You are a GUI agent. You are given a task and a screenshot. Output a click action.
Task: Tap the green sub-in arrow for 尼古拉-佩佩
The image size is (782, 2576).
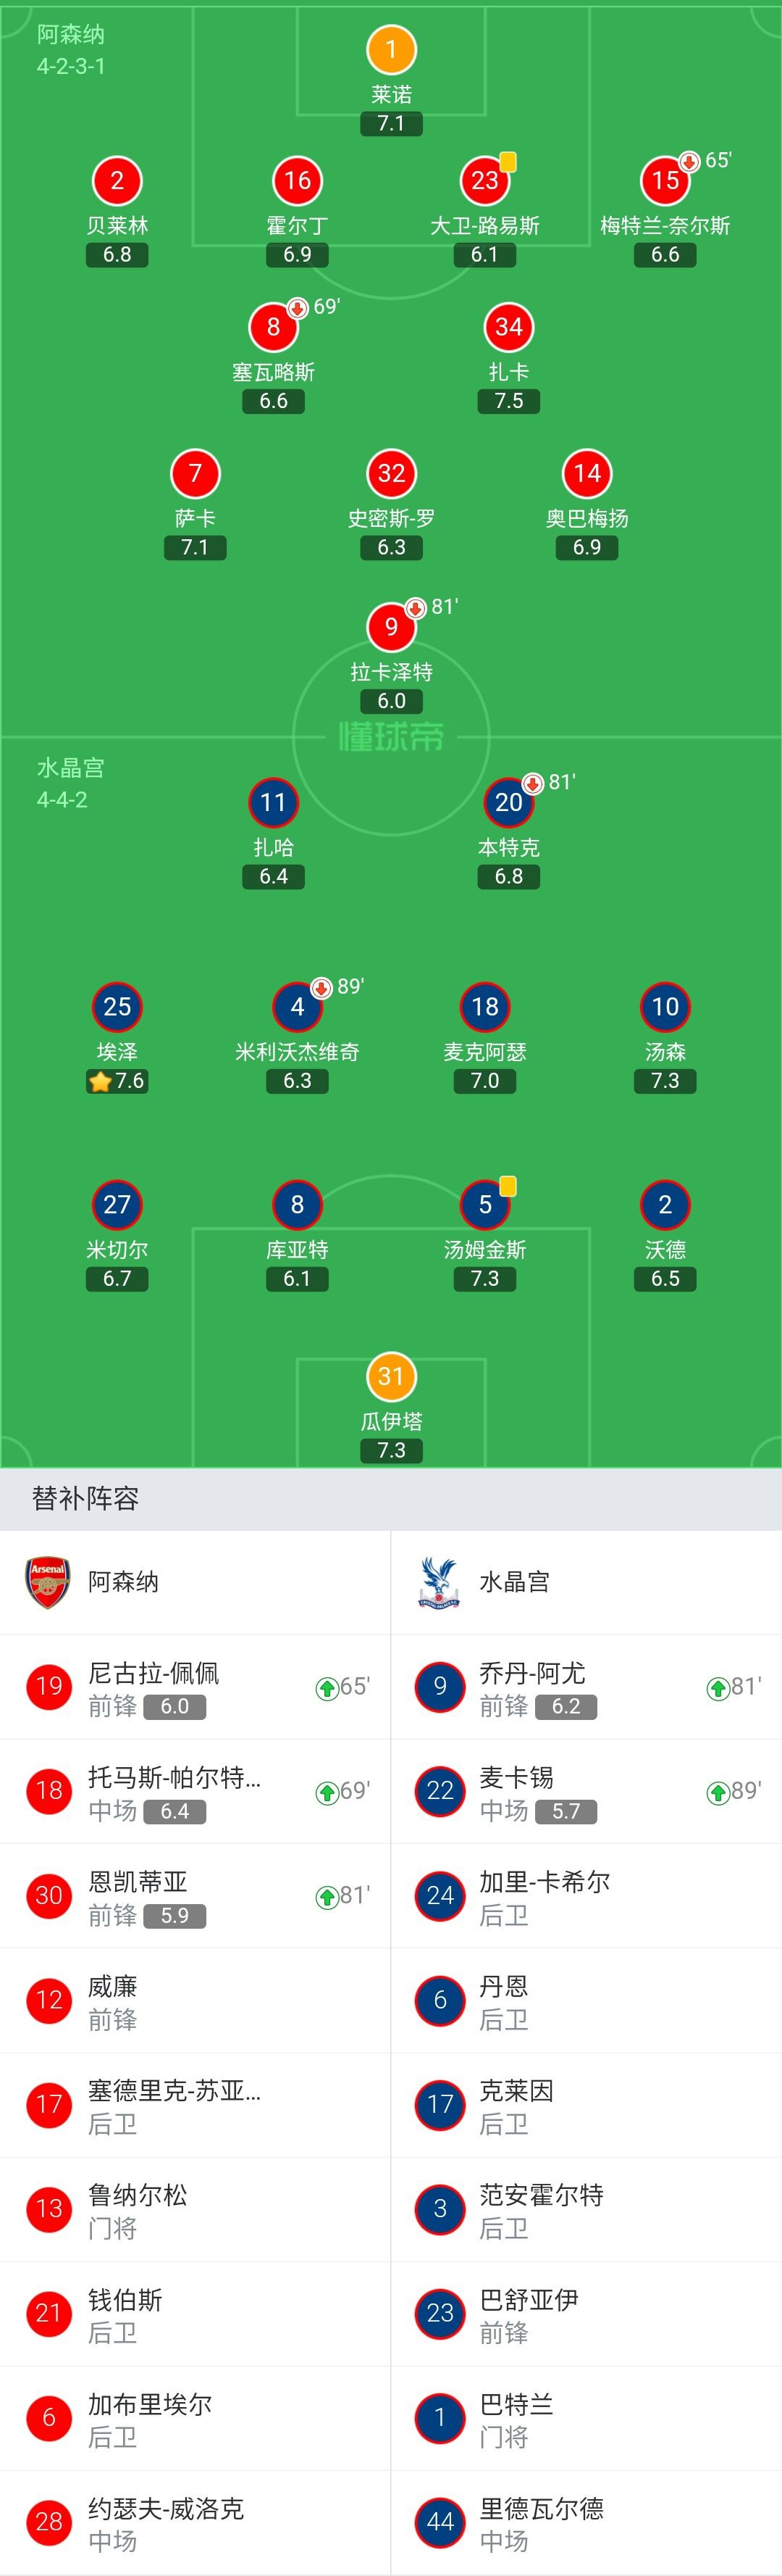tap(327, 1688)
